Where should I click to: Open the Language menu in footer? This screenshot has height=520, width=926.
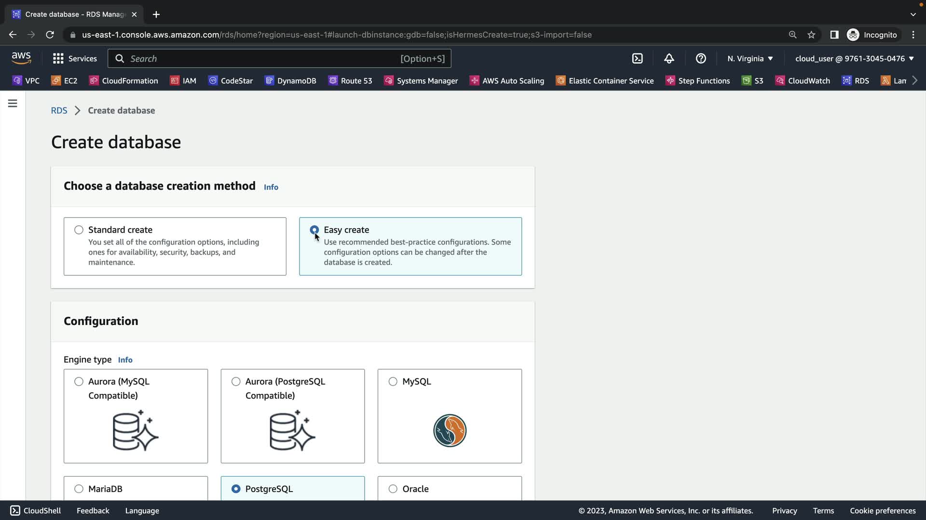(142, 511)
